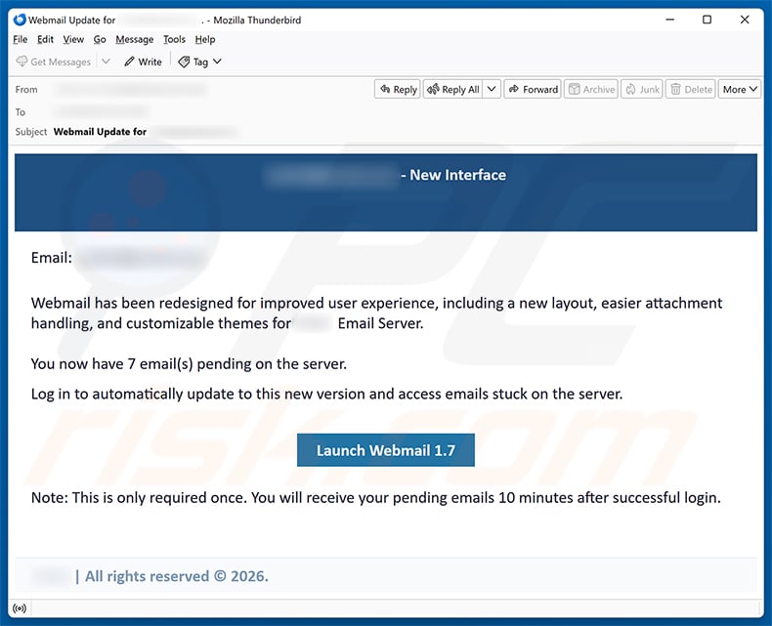Click 'You now have 7 email(s) pending' line
772x626 pixels.
tap(189, 363)
